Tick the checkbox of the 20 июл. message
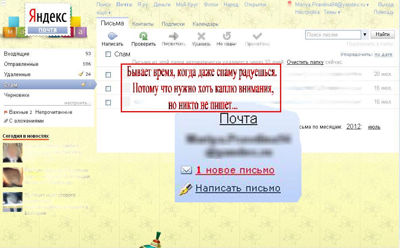Screen dimensions: 400x248 [x=108, y=75]
